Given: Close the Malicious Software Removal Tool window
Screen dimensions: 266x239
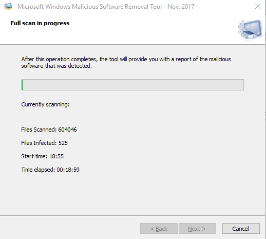Looking at the screenshot, I should tap(258, 6).
